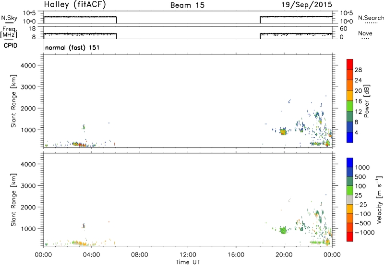Click the '12:00' time axis label
The height and width of the screenshot is (265, 384).
[188, 255]
